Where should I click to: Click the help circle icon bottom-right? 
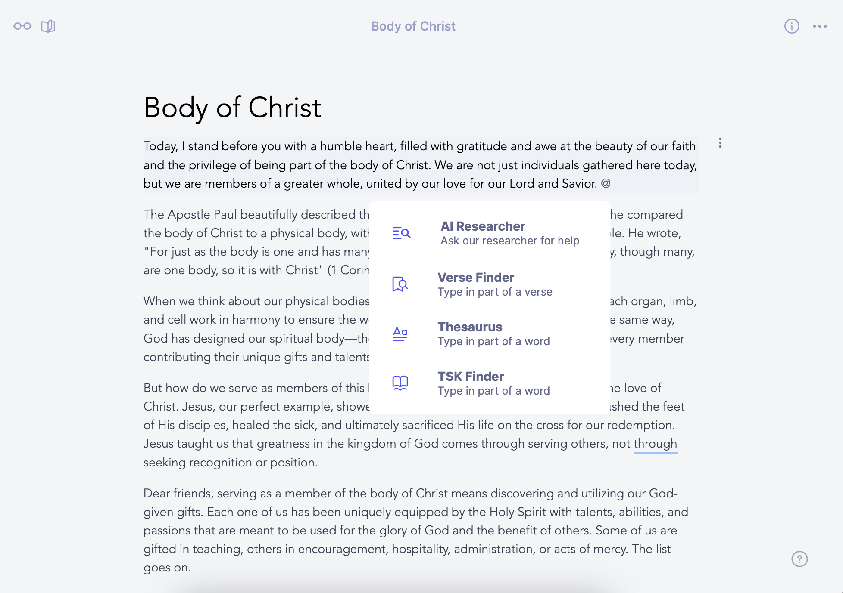800,559
